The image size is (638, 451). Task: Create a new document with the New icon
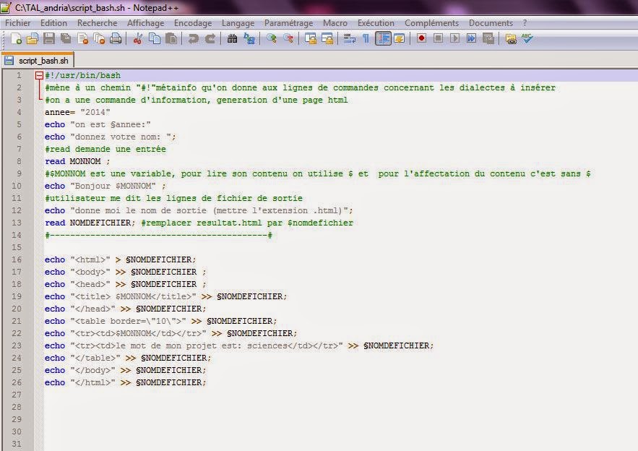[16, 39]
